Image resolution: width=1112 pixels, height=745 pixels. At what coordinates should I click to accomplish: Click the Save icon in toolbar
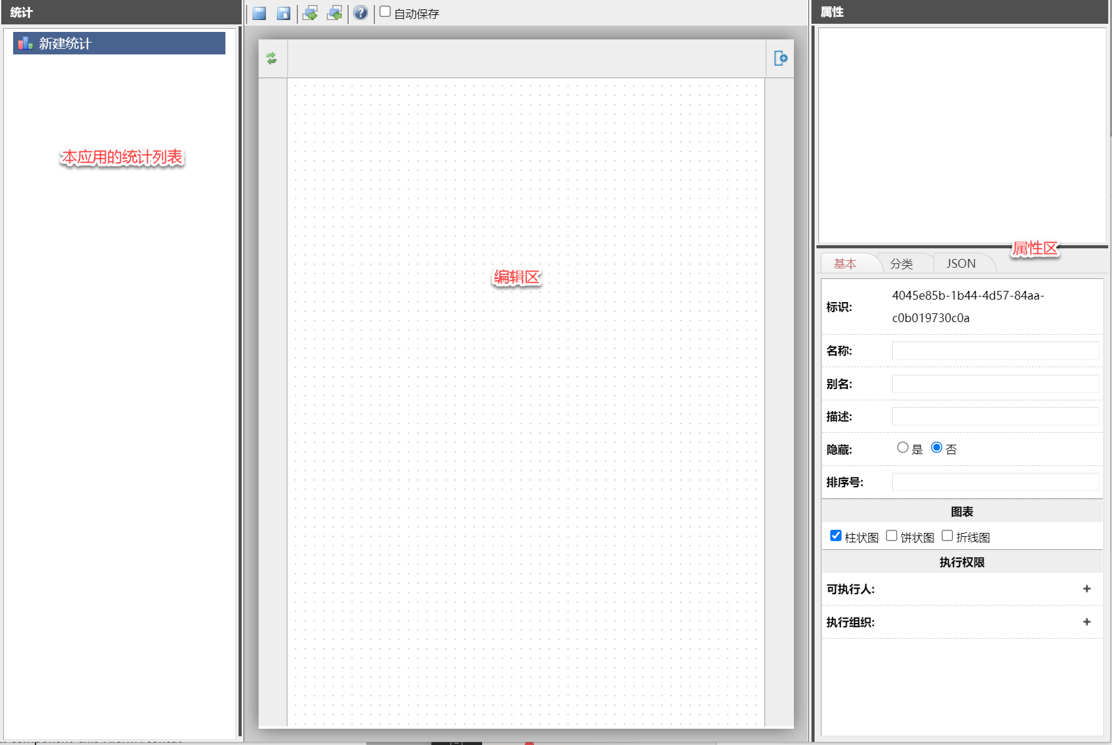(x=259, y=13)
